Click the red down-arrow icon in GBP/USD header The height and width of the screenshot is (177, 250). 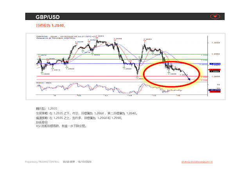click(215, 16)
